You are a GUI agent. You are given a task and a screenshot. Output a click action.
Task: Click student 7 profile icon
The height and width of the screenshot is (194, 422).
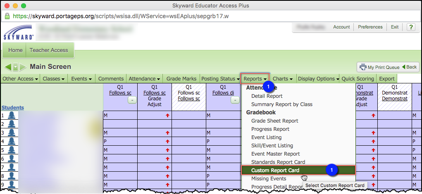click(12, 167)
